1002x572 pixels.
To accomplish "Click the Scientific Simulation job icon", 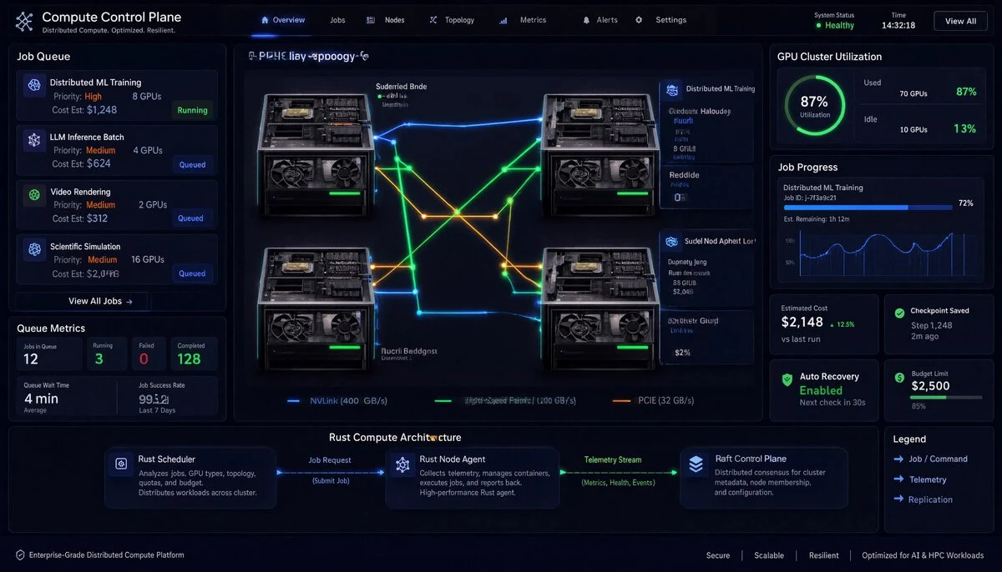I will click(x=34, y=248).
